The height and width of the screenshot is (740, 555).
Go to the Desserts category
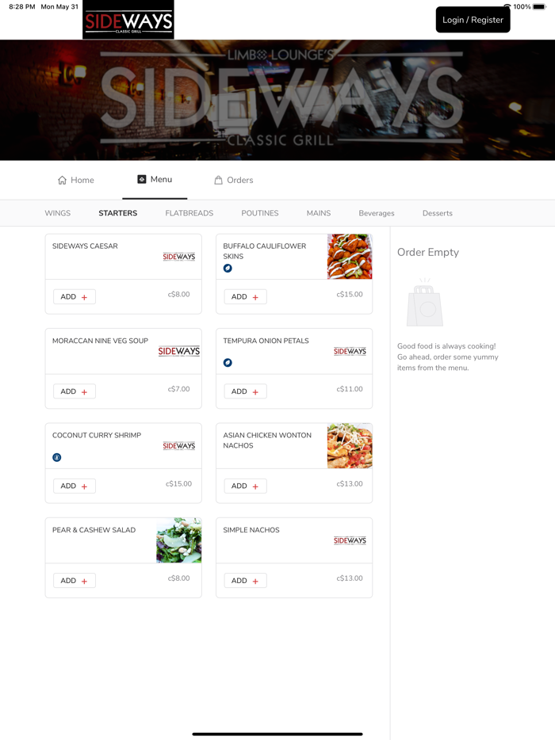tap(438, 213)
